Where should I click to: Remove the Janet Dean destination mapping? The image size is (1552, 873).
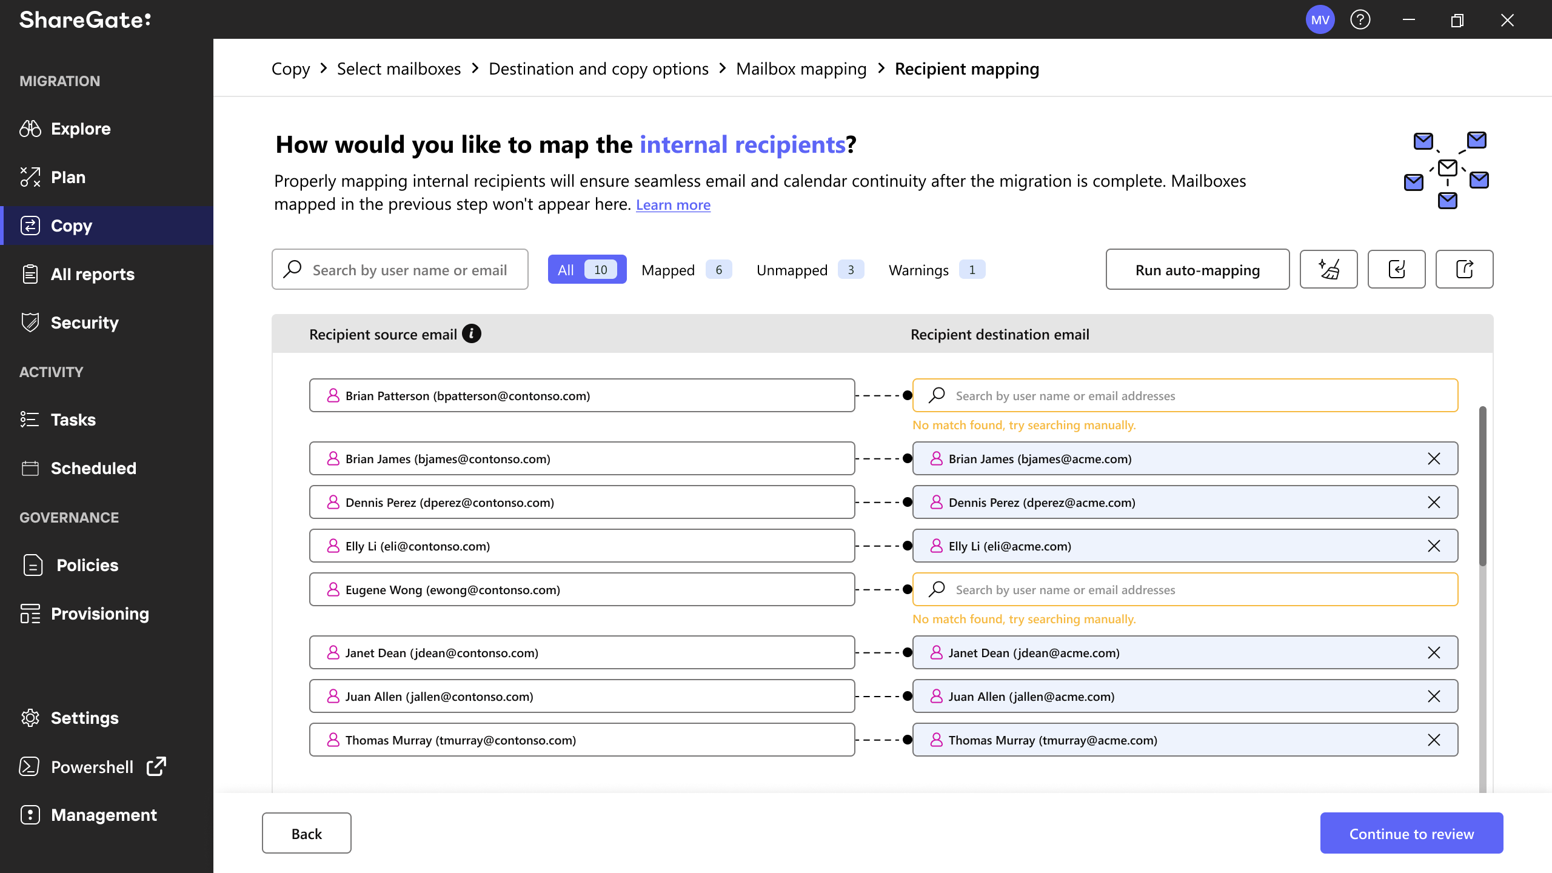click(x=1434, y=653)
